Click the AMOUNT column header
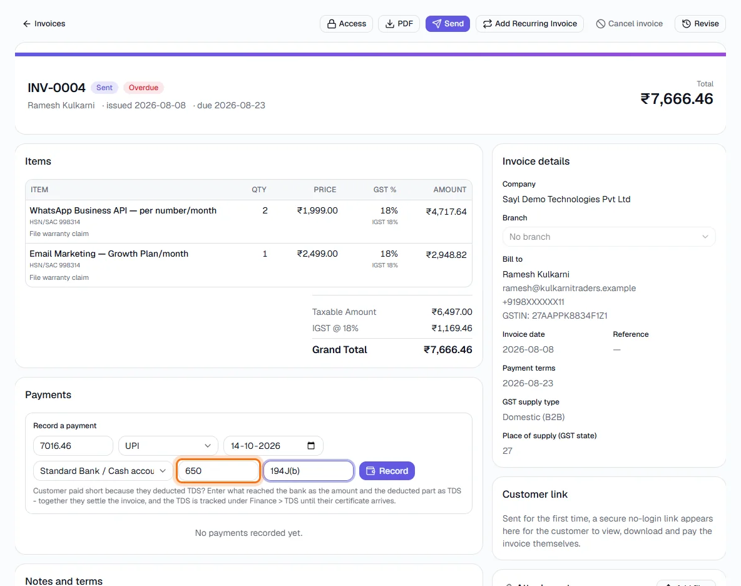741x586 pixels. coord(450,190)
